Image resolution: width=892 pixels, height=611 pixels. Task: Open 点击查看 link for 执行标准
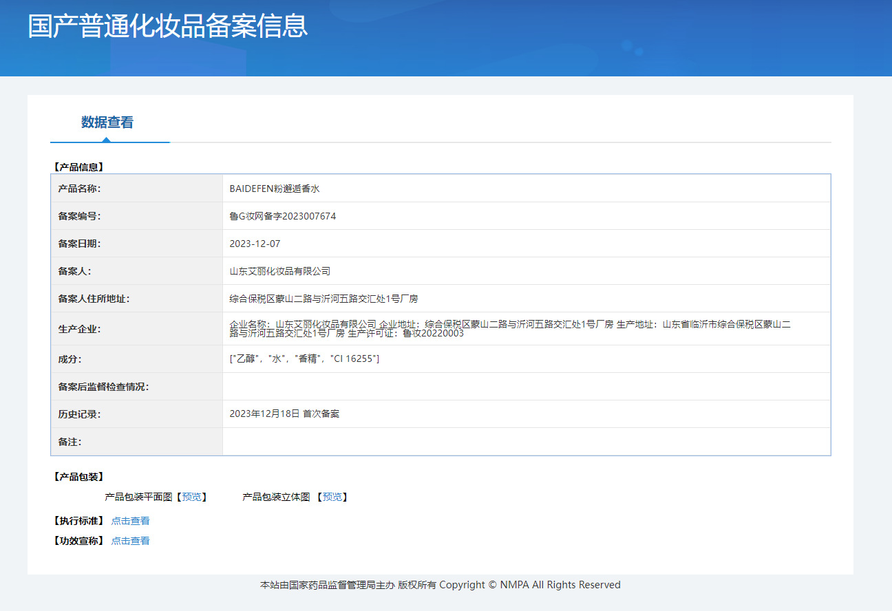[131, 521]
